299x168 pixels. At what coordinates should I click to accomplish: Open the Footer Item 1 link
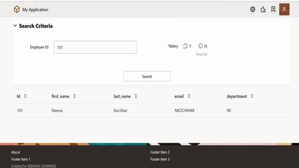click(21, 159)
